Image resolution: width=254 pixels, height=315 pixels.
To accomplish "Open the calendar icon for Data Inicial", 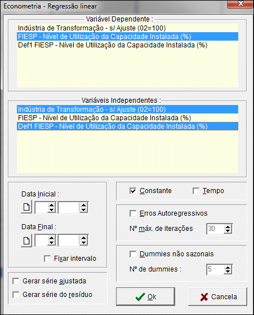I will (x=26, y=207).
